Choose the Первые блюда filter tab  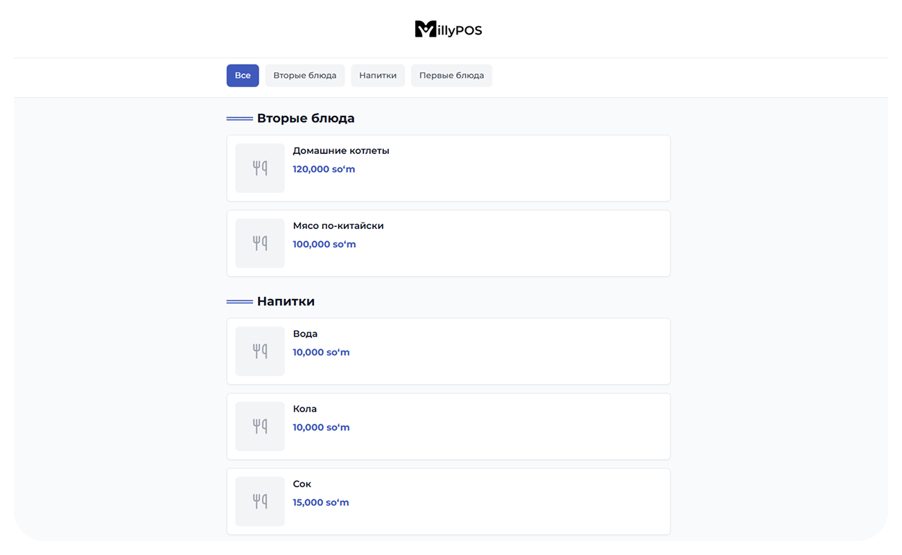click(451, 76)
